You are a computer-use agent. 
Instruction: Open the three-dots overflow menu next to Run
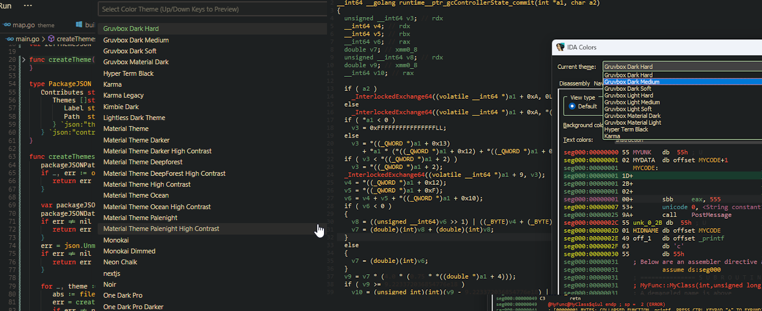[x=28, y=5]
